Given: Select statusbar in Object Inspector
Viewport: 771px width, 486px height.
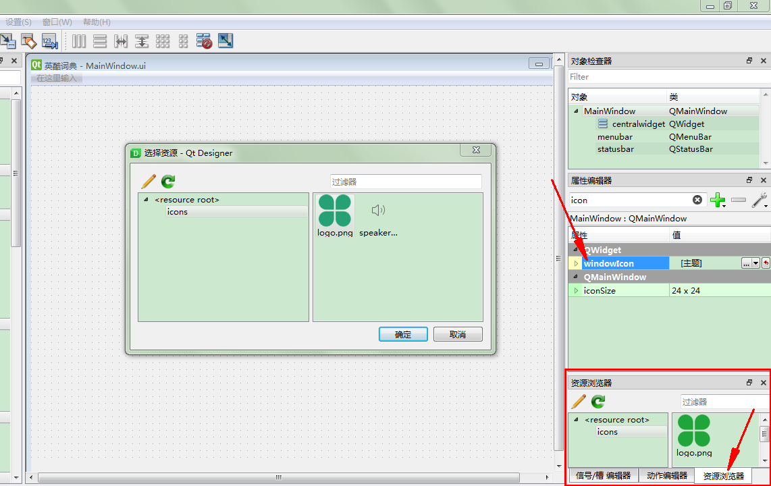Looking at the screenshot, I should (x=616, y=149).
